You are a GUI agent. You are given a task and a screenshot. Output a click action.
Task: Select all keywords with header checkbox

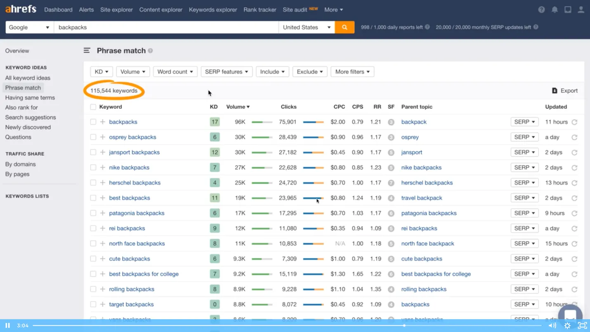click(x=93, y=107)
